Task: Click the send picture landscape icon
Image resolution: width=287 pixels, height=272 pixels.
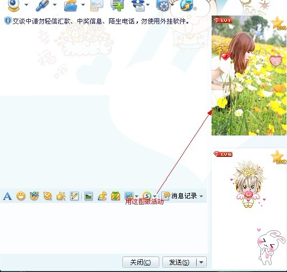Action: click(88, 196)
